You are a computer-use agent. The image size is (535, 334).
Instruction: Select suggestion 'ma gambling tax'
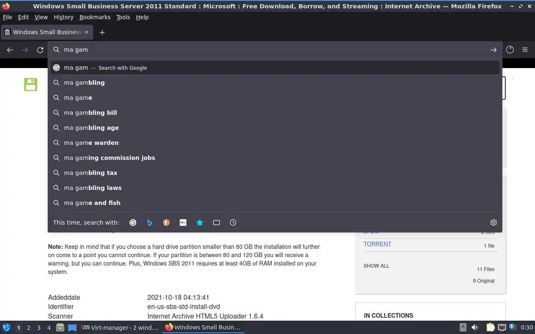point(275,173)
